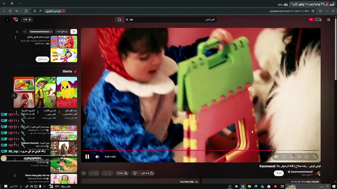Click inside the YouTube search box

coord(174,19)
